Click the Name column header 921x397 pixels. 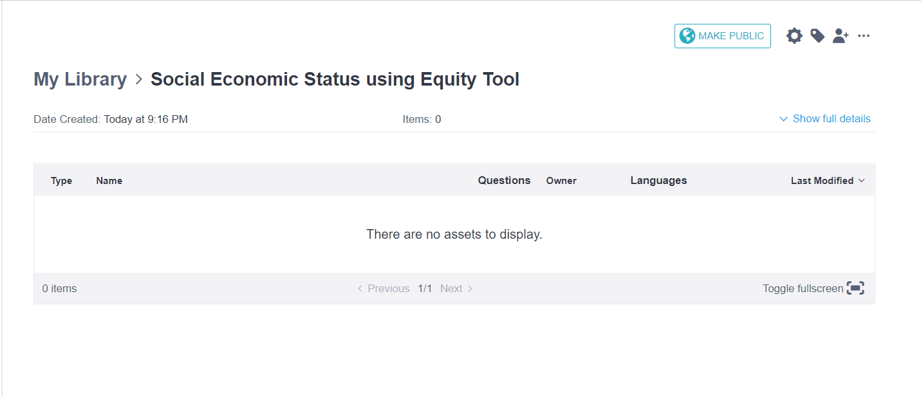[x=109, y=181]
